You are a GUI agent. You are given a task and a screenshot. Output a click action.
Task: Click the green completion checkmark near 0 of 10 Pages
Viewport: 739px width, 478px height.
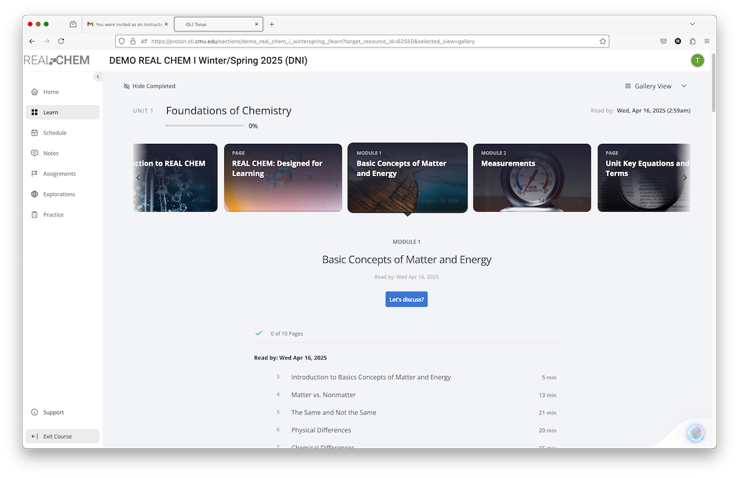point(259,333)
